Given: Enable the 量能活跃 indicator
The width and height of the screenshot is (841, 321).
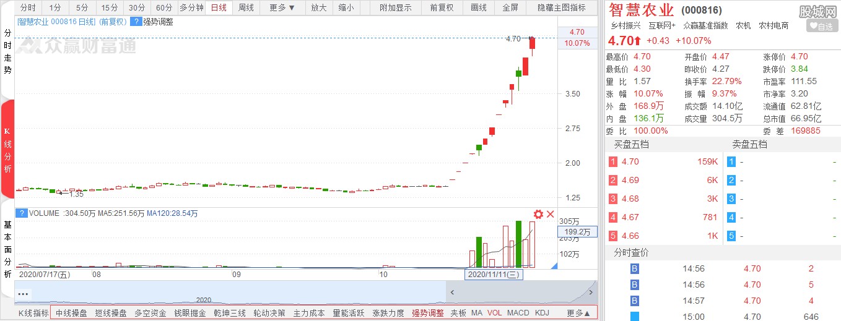Looking at the screenshot, I should 349,313.
